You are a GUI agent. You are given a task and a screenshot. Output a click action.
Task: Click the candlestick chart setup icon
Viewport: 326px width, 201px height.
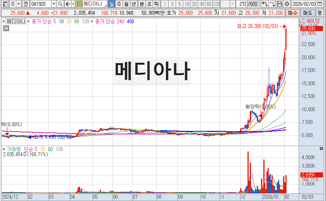(265, 4)
